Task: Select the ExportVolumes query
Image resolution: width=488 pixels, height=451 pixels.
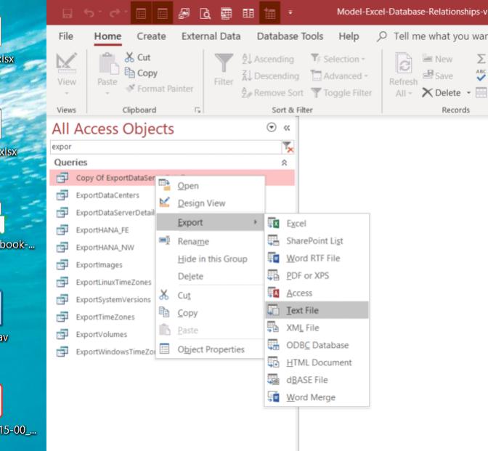Action: coord(102,335)
